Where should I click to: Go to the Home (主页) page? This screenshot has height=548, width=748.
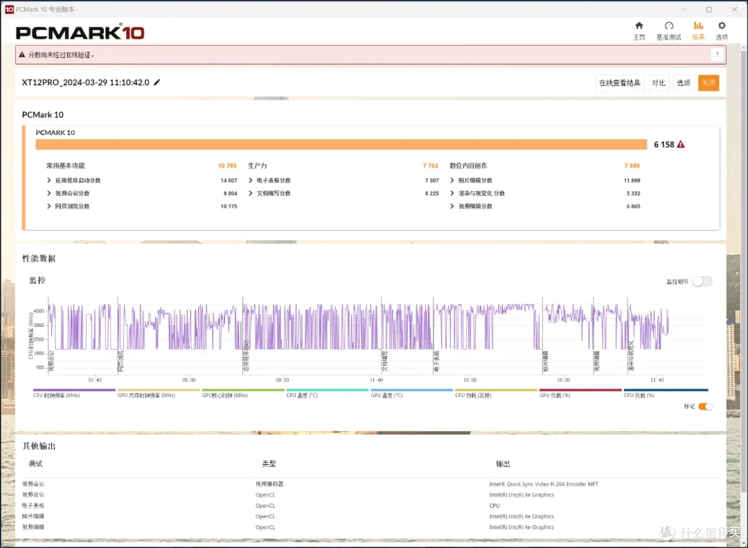[x=639, y=30]
